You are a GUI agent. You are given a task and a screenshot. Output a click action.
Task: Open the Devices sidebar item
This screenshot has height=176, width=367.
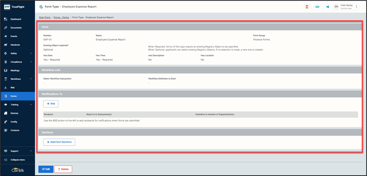pyautogui.click(x=14, y=113)
